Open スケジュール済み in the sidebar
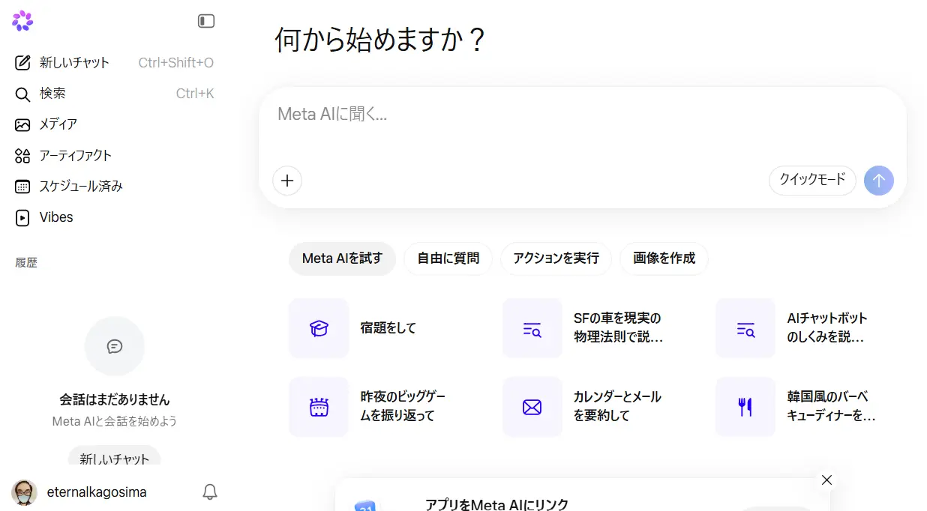The width and height of the screenshot is (927, 511). pyautogui.click(x=115, y=186)
